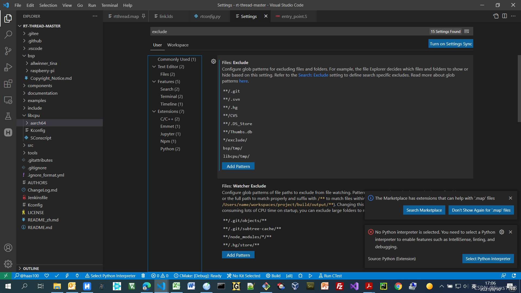Open notifications bell in status bar

pyautogui.click(x=514, y=276)
